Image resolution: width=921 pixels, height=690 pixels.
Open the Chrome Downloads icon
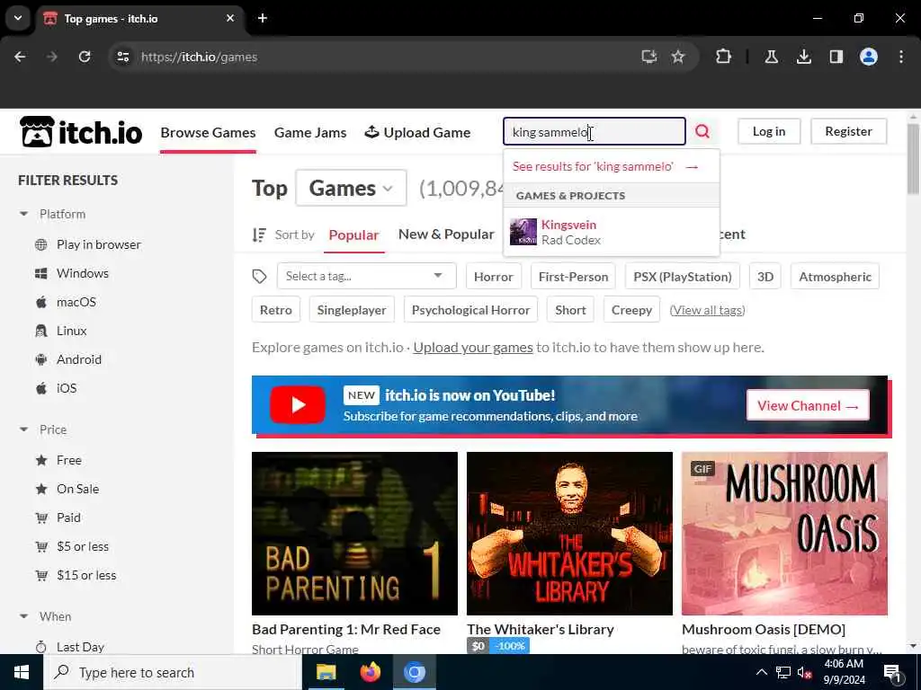click(x=804, y=57)
